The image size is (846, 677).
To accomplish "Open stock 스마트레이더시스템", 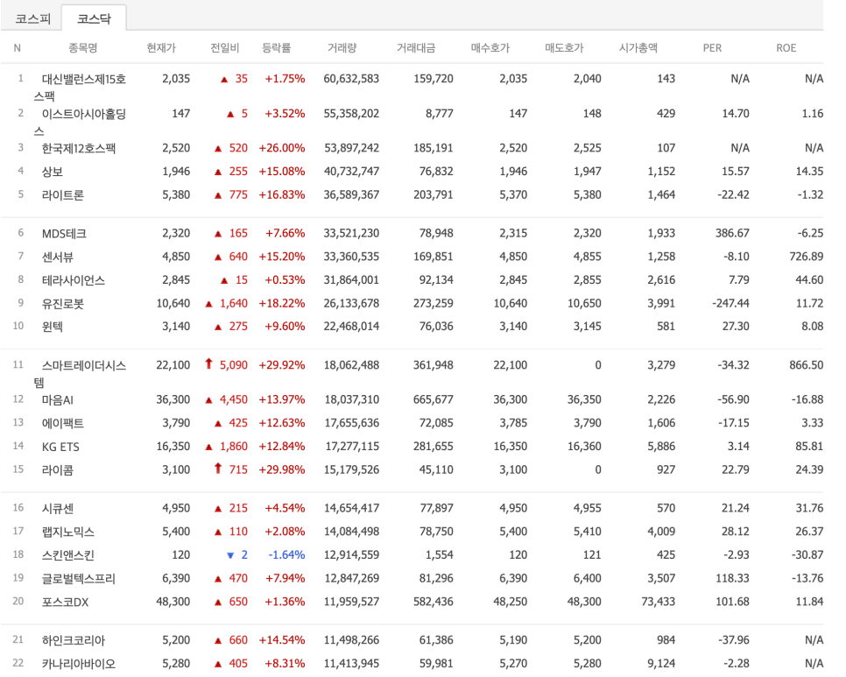I will 80,374.
